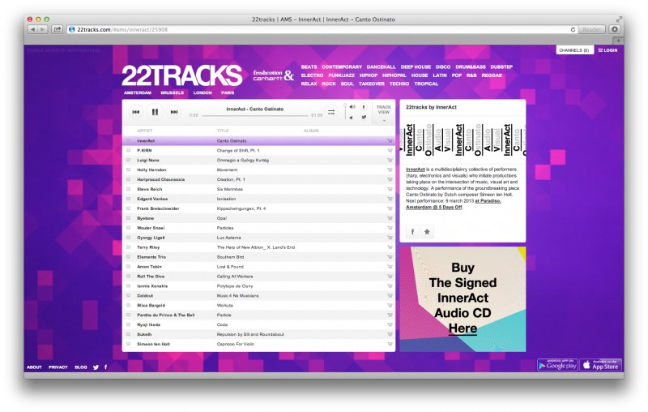The image size is (648, 412).
Task: Click the 22TRACKS logo
Action: tap(181, 75)
